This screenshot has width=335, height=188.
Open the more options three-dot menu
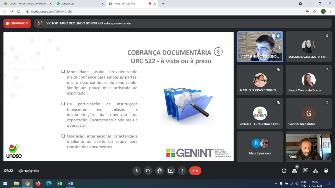(x=182, y=171)
